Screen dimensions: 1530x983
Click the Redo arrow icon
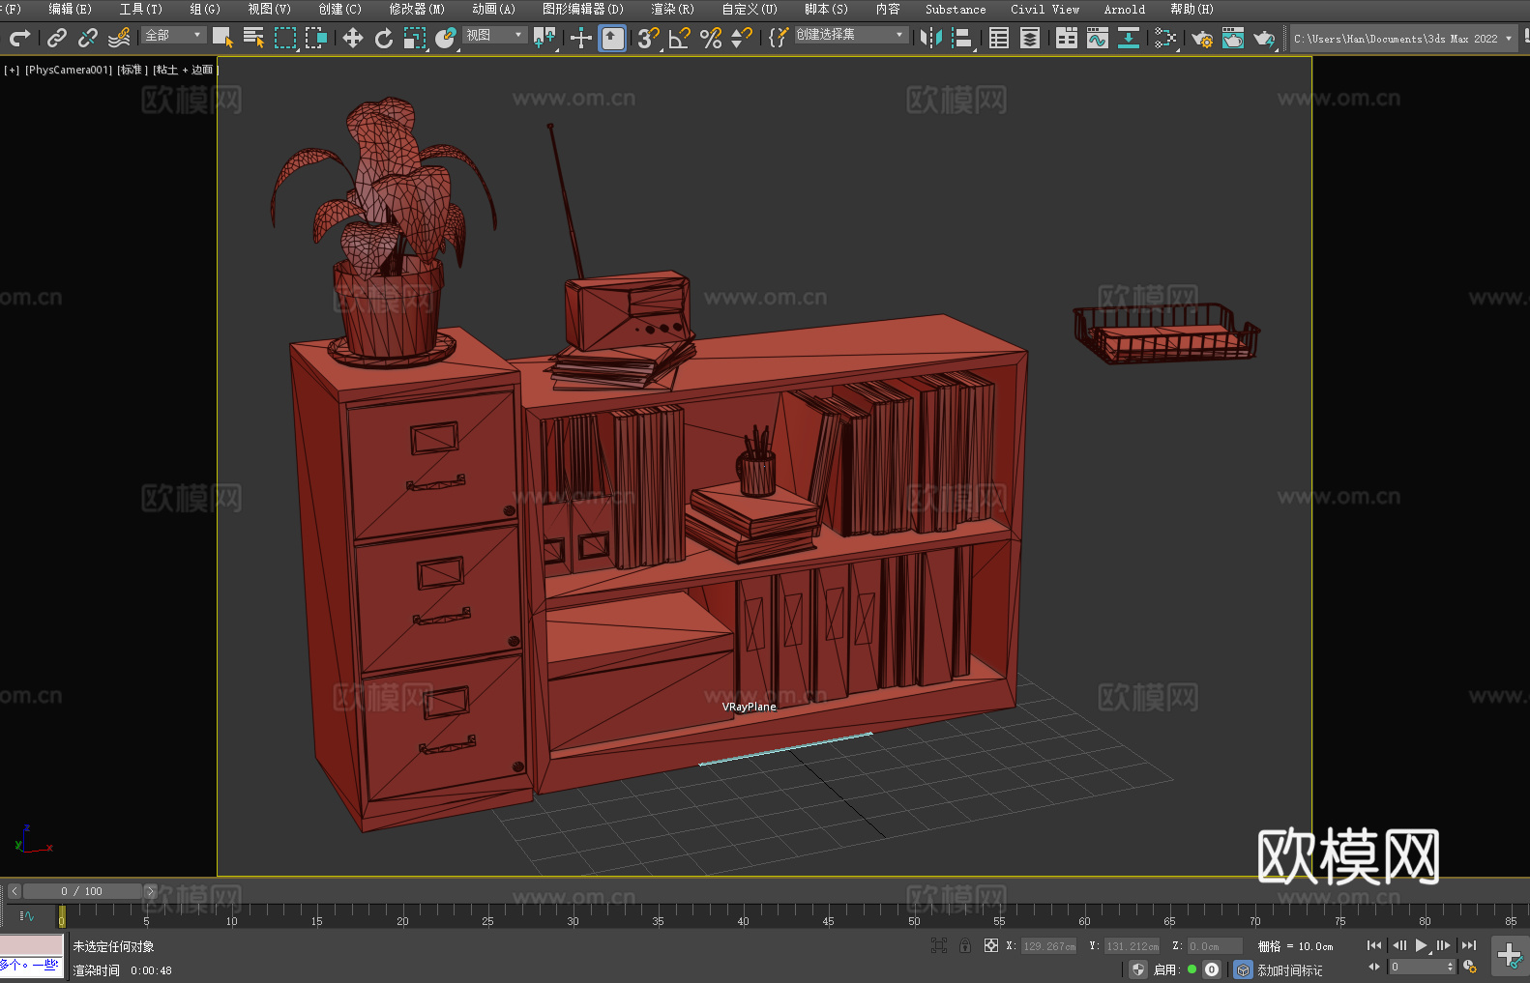(x=19, y=38)
